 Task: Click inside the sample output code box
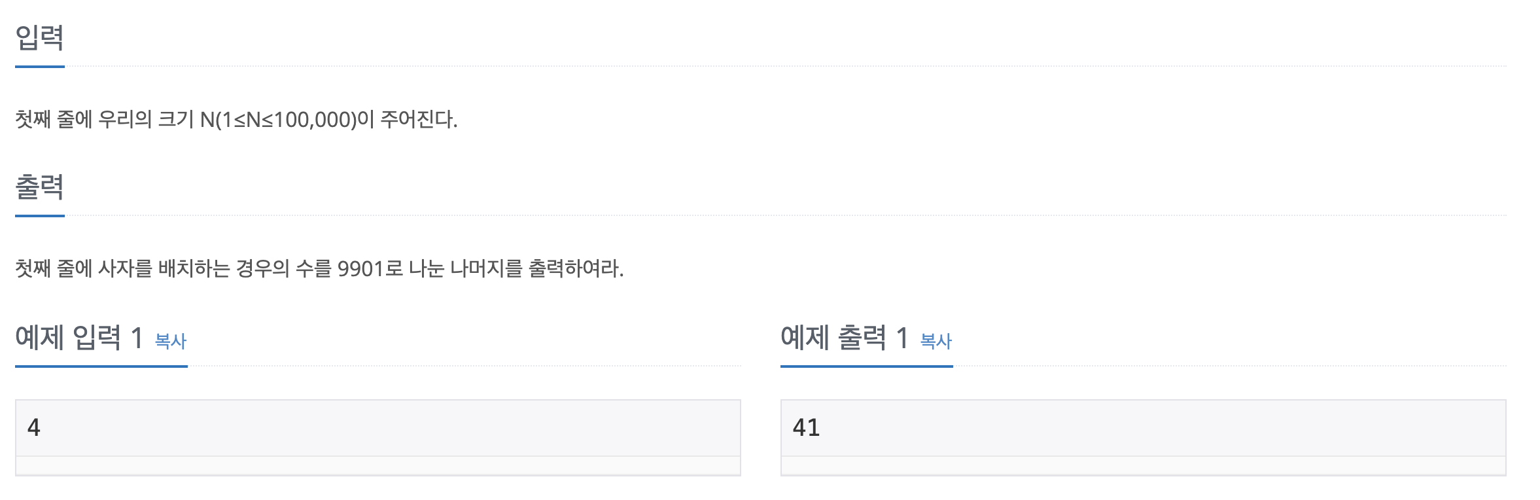coord(1144,428)
